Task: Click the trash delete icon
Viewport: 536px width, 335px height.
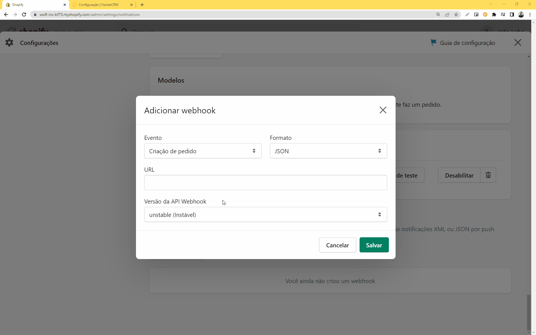Action: coord(488,175)
